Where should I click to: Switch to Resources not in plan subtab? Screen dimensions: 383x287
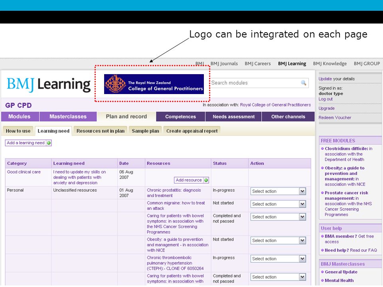[x=101, y=131]
